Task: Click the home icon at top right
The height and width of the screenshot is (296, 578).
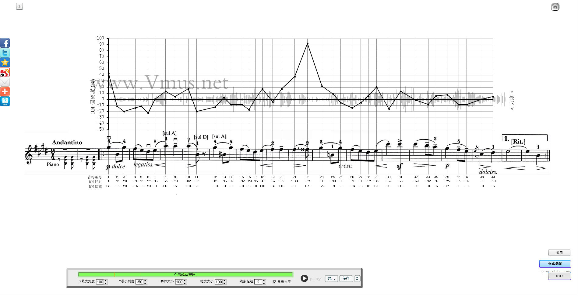Action: (555, 7)
